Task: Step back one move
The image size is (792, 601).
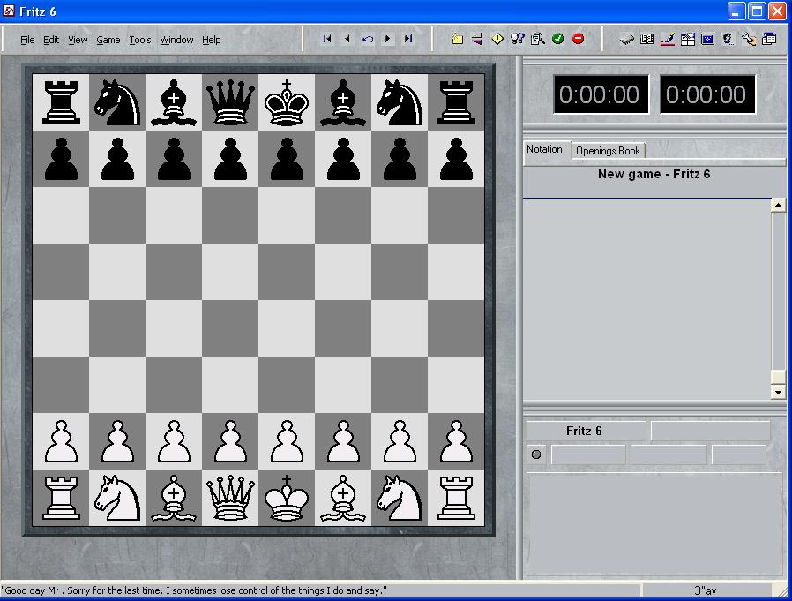Action: 347,39
